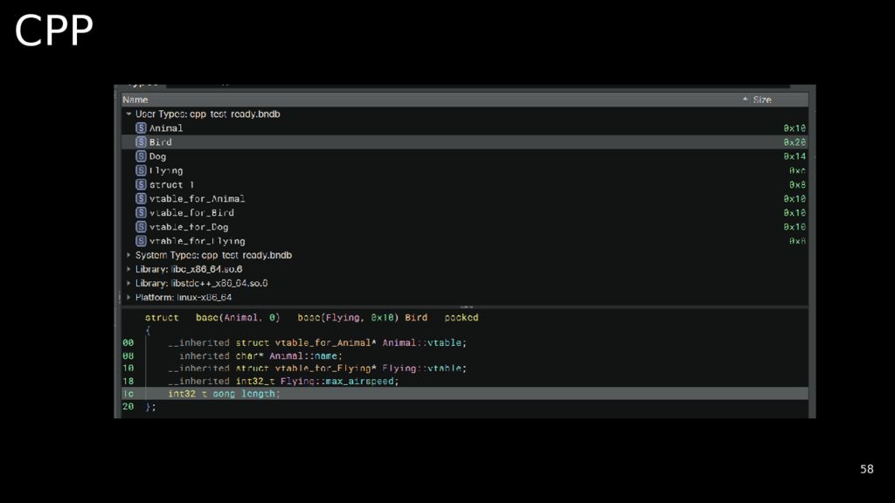This screenshot has width=895, height=503.
Task: Click the struct icon for vtable_for_Animal
Action: tap(141, 199)
